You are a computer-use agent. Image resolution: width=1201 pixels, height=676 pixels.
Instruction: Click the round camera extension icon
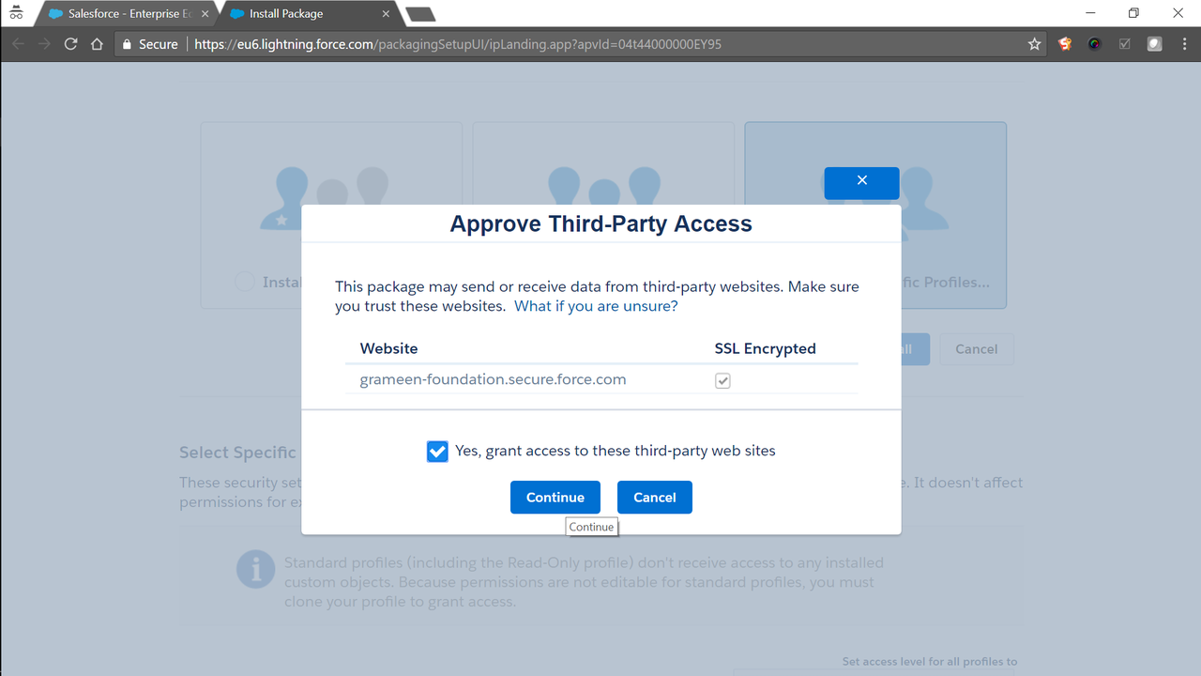click(1094, 44)
